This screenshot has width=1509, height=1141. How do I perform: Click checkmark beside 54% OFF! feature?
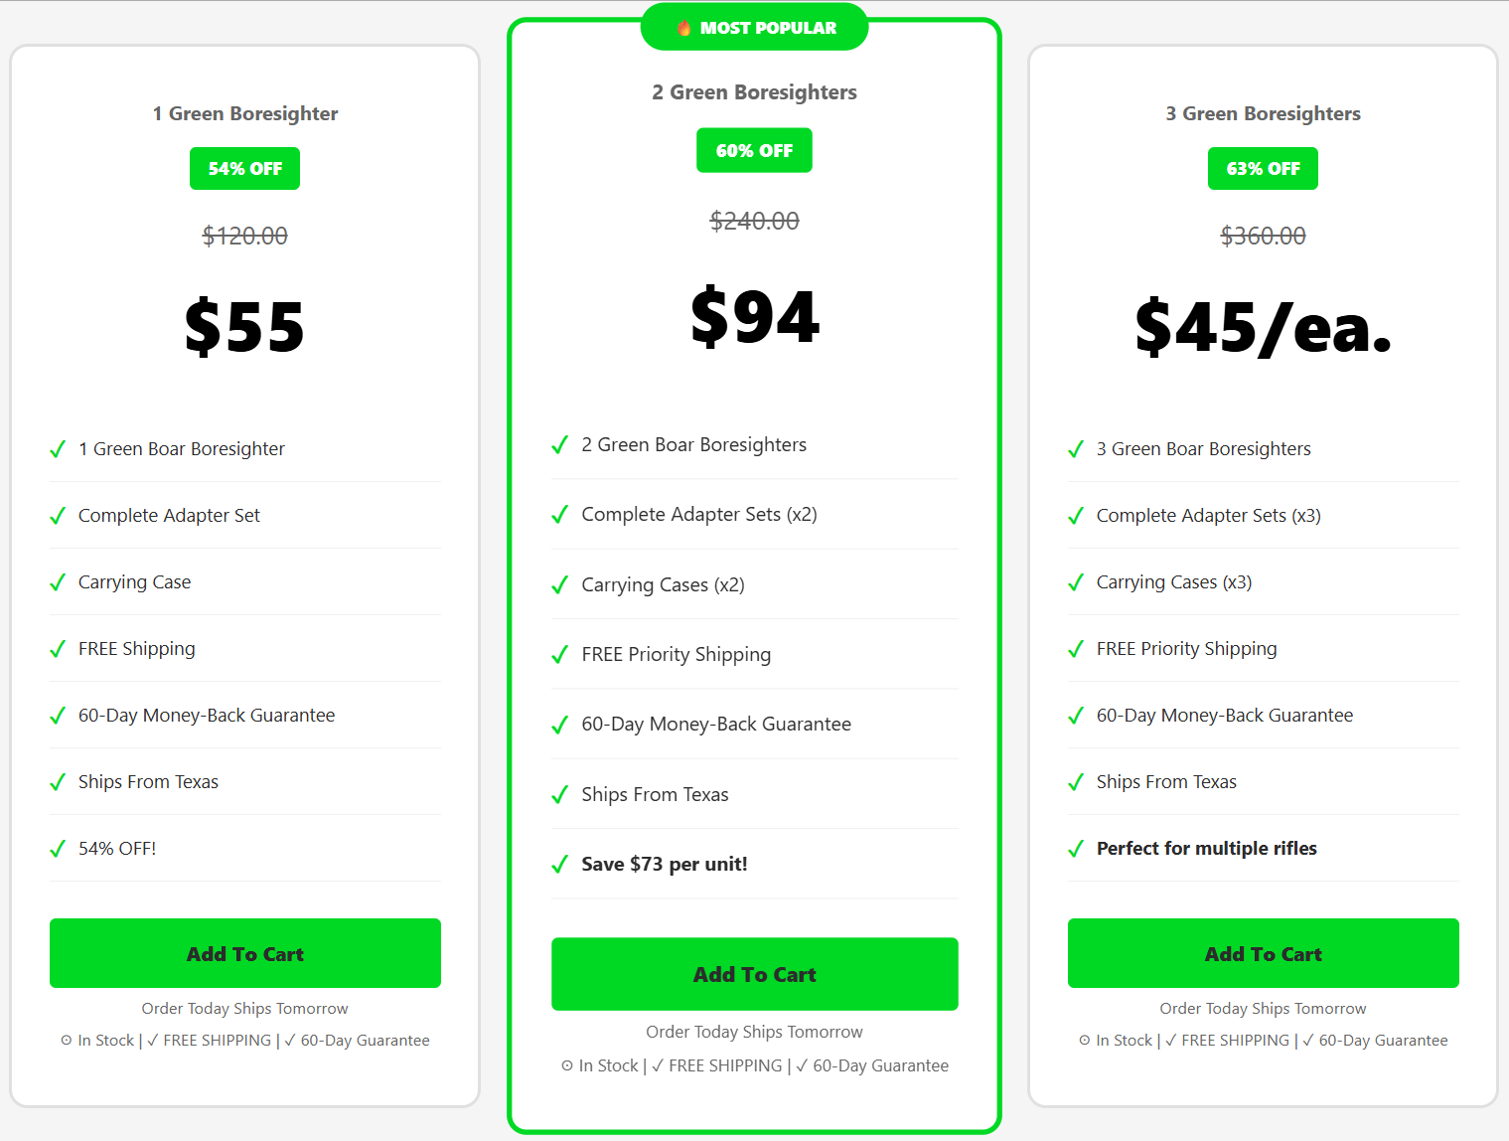tap(58, 849)
